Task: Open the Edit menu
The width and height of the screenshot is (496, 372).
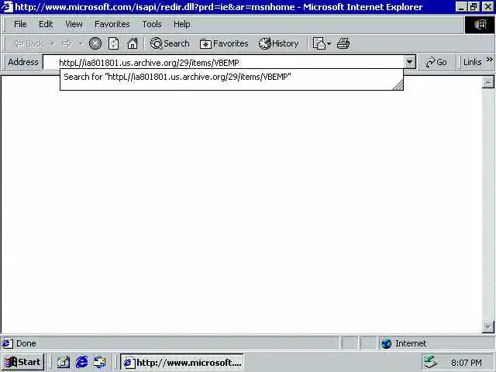Action: [46, 24]
